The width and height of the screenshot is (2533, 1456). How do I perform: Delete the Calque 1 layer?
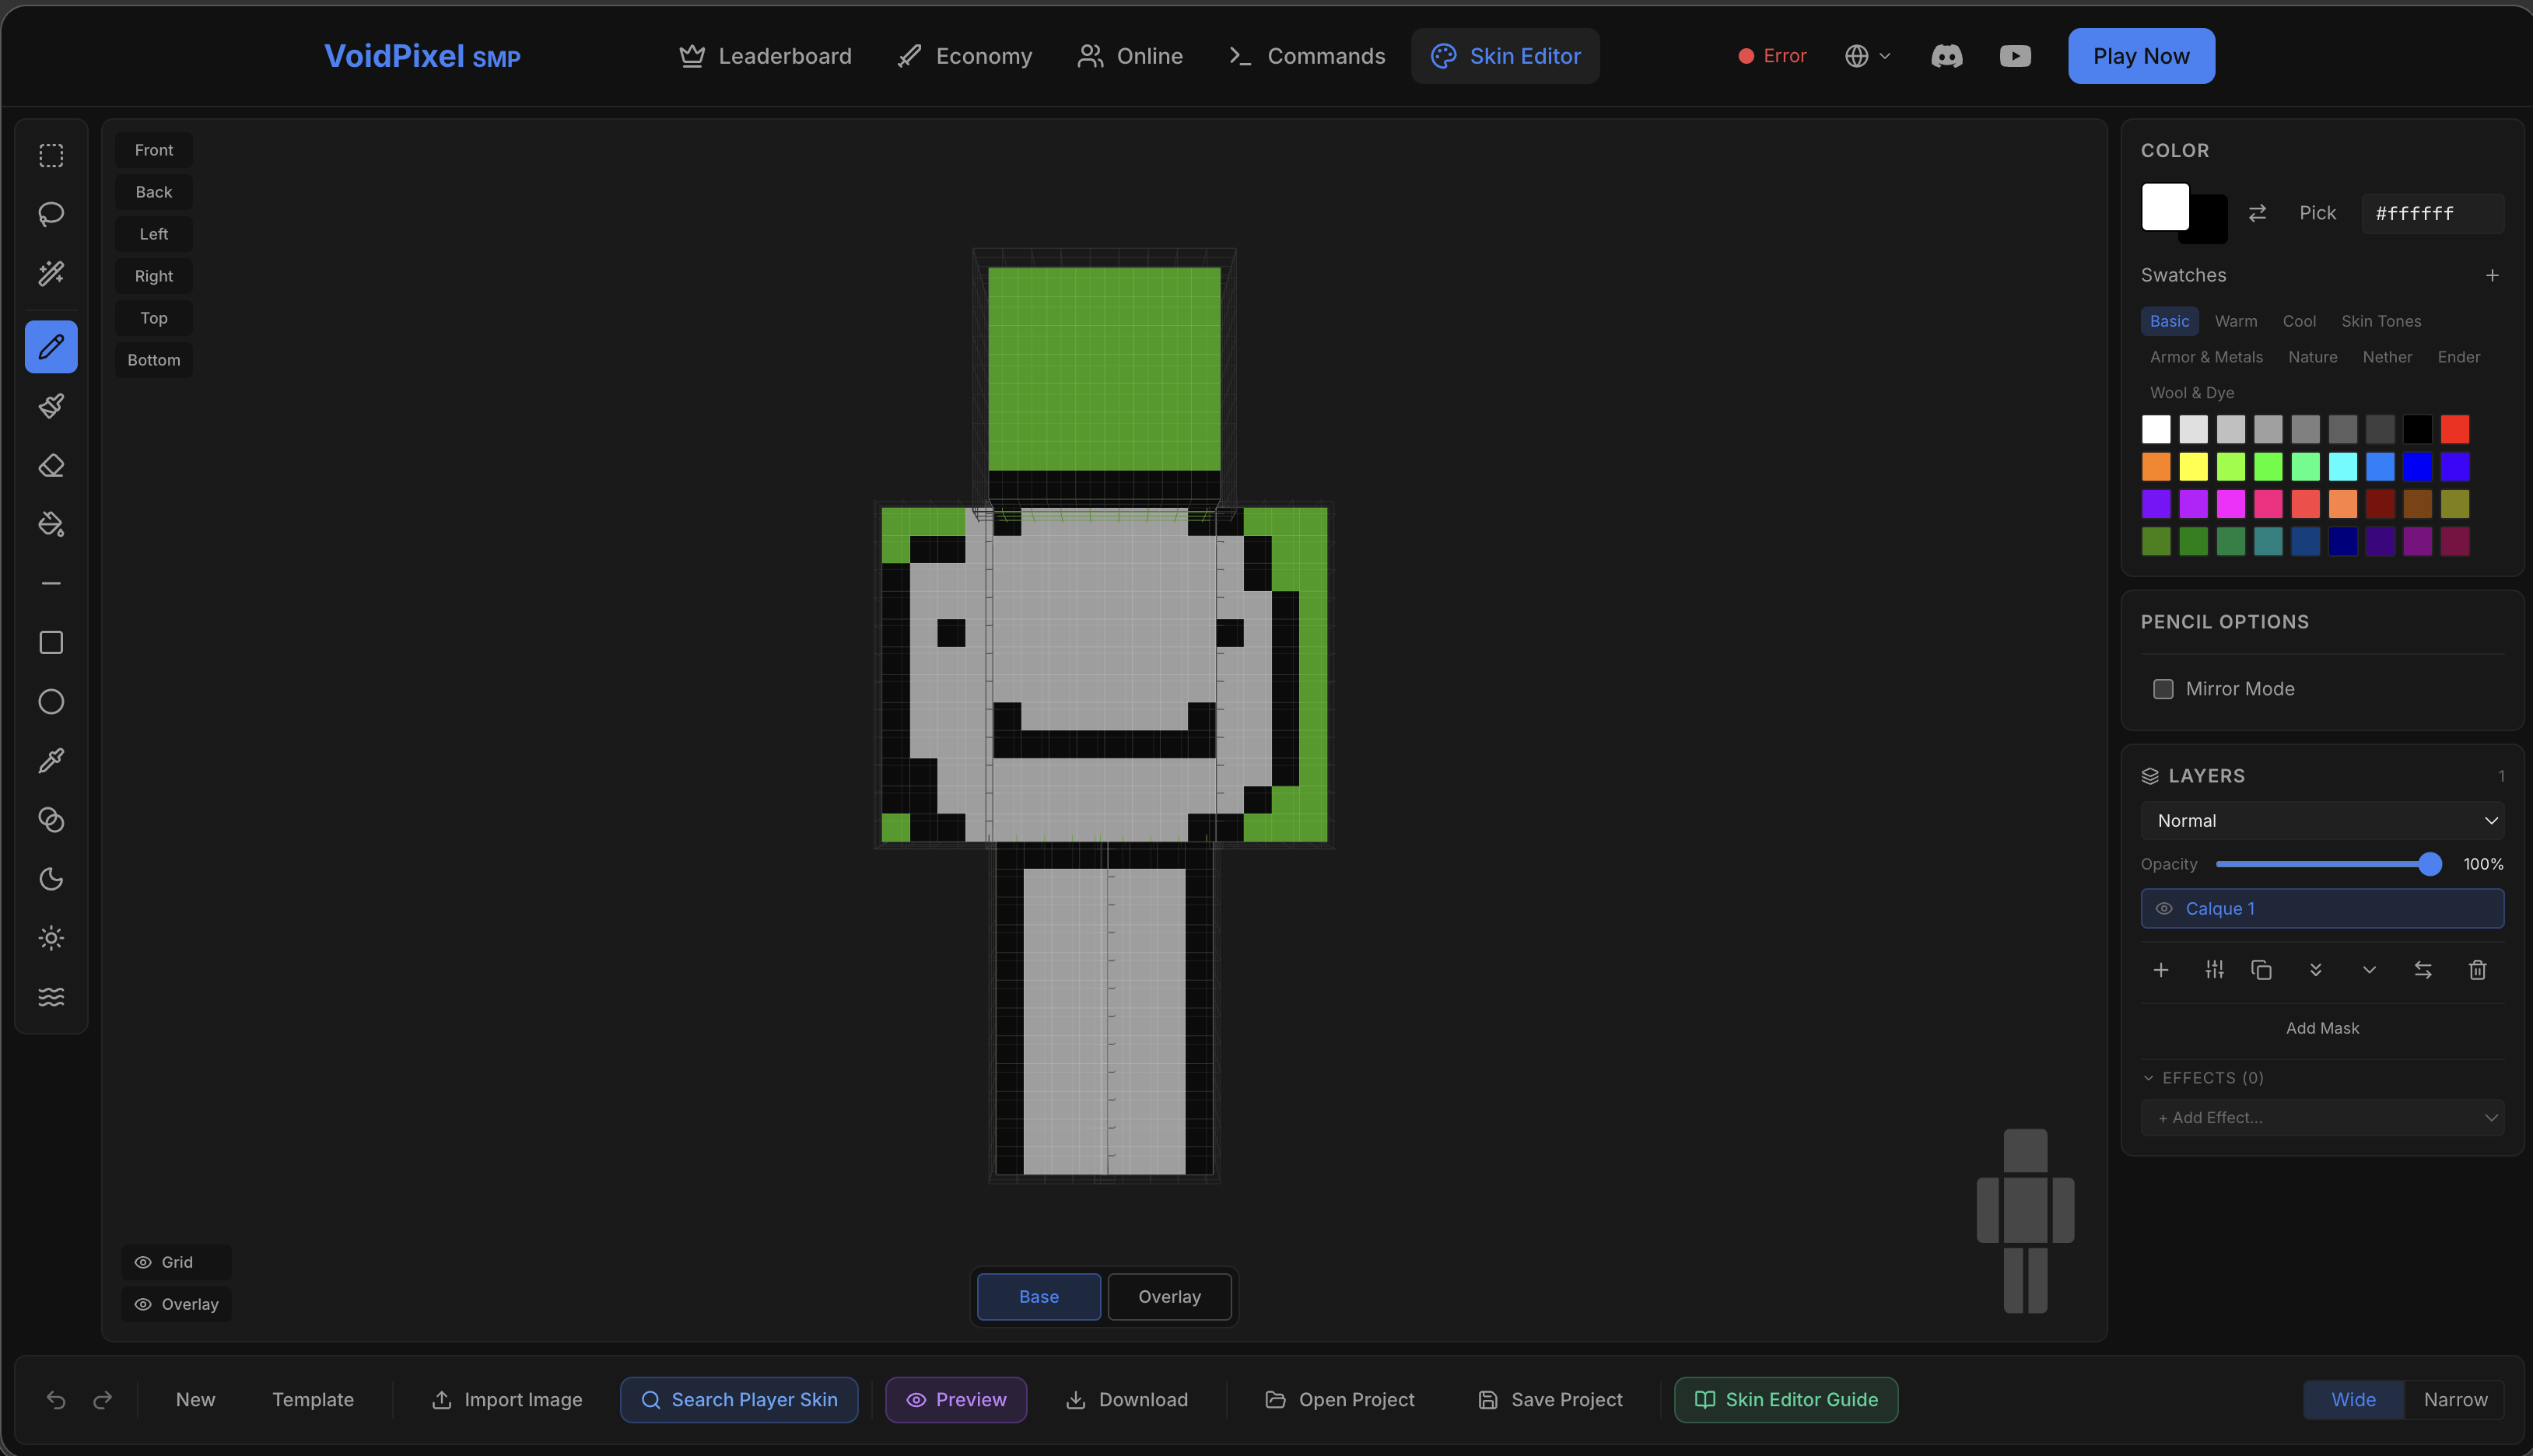coord(2478,970)
